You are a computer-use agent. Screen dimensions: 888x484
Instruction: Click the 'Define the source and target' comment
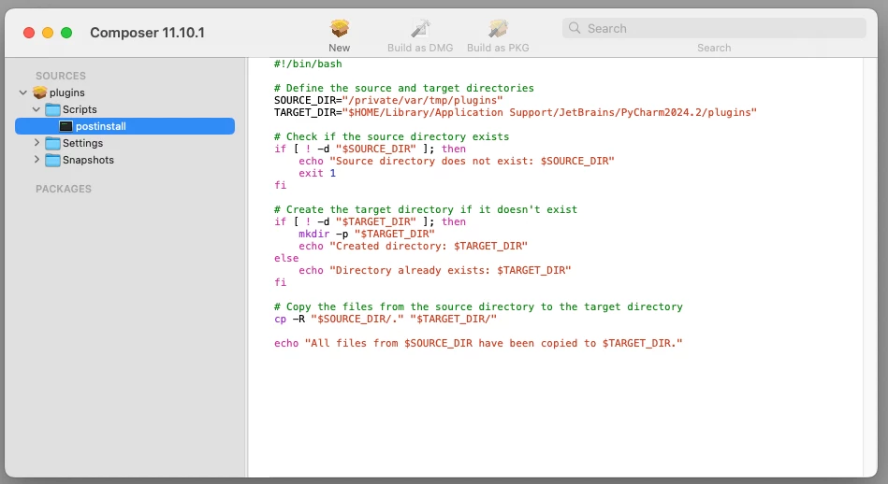(404, 88)
